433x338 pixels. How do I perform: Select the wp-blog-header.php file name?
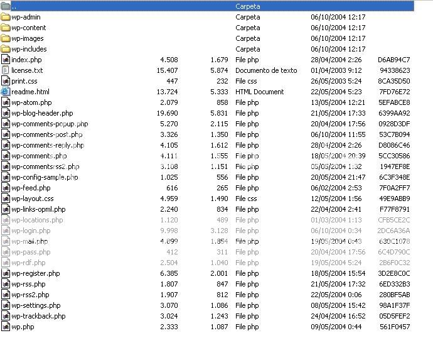pyautogui.click(x=42, y=113)
